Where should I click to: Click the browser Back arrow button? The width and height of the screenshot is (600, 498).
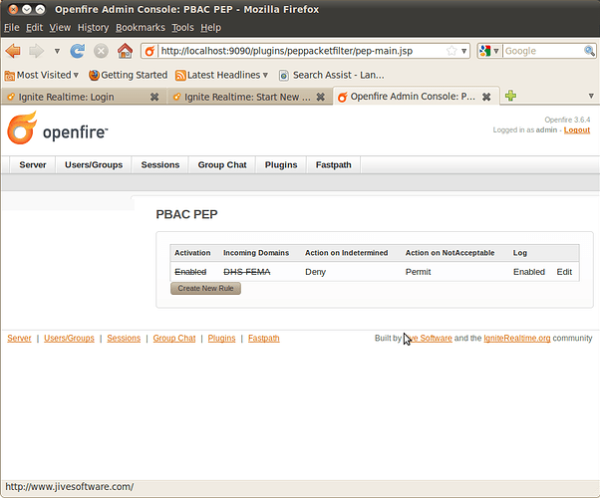pyautogui.click(x=13, y=51)
